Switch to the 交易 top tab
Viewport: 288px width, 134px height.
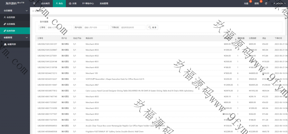point(72,3)
